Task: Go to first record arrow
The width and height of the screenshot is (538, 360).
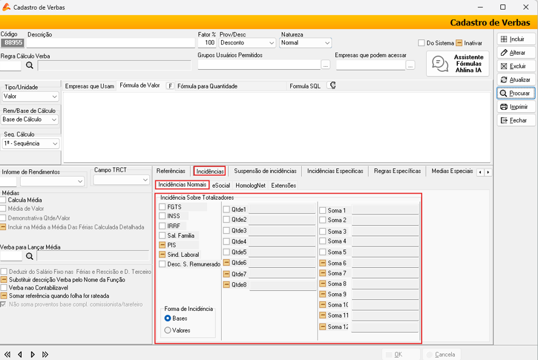Action: tap(7, 355)
